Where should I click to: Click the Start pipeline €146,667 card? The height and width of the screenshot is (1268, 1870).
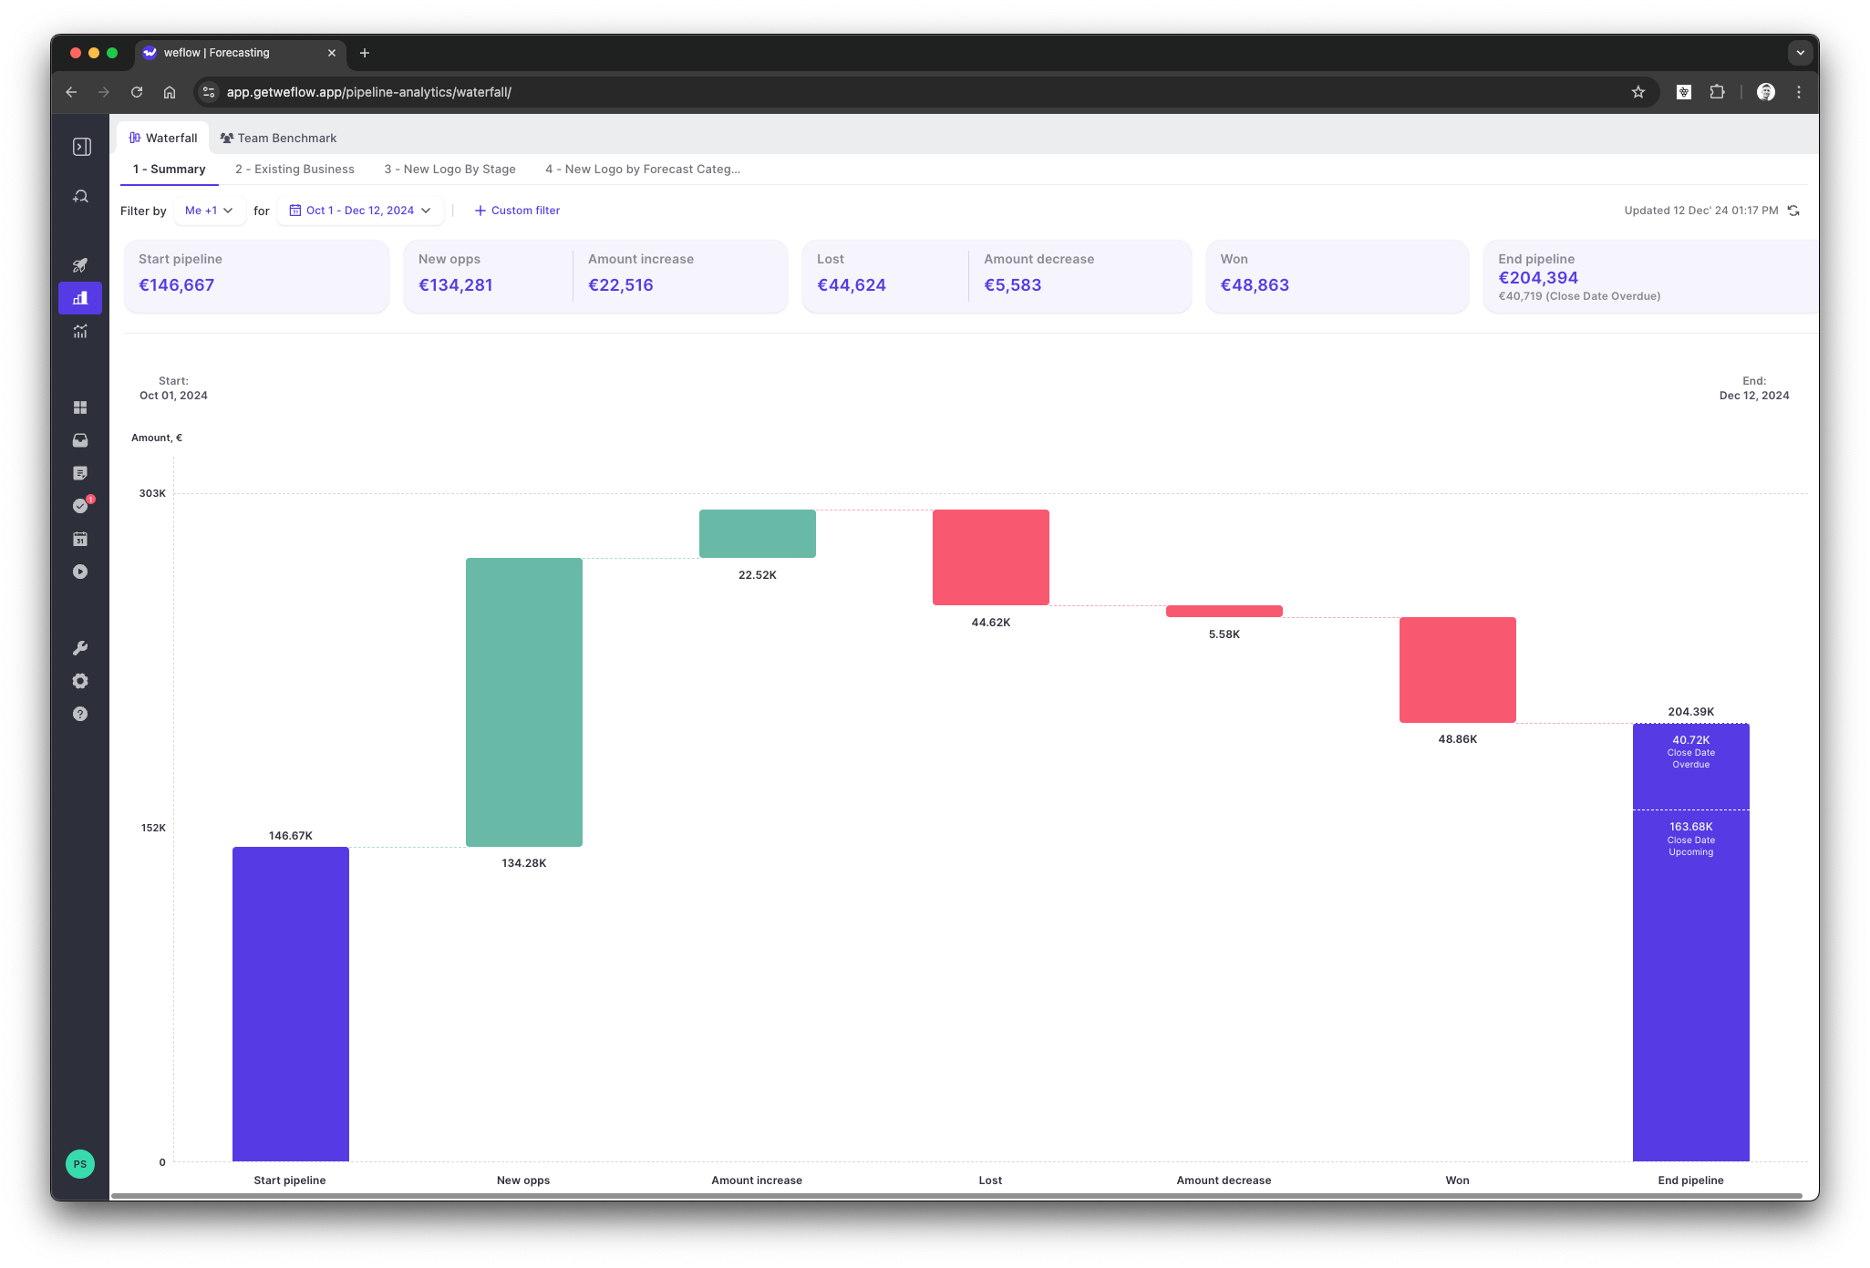[256, 276]
